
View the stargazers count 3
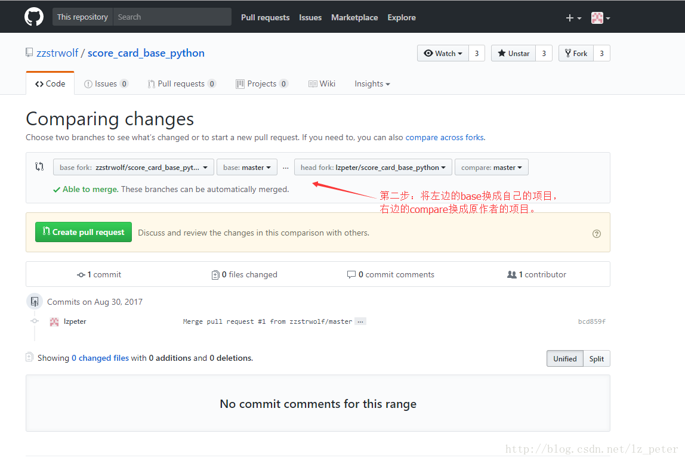click(x=544, y=53)
